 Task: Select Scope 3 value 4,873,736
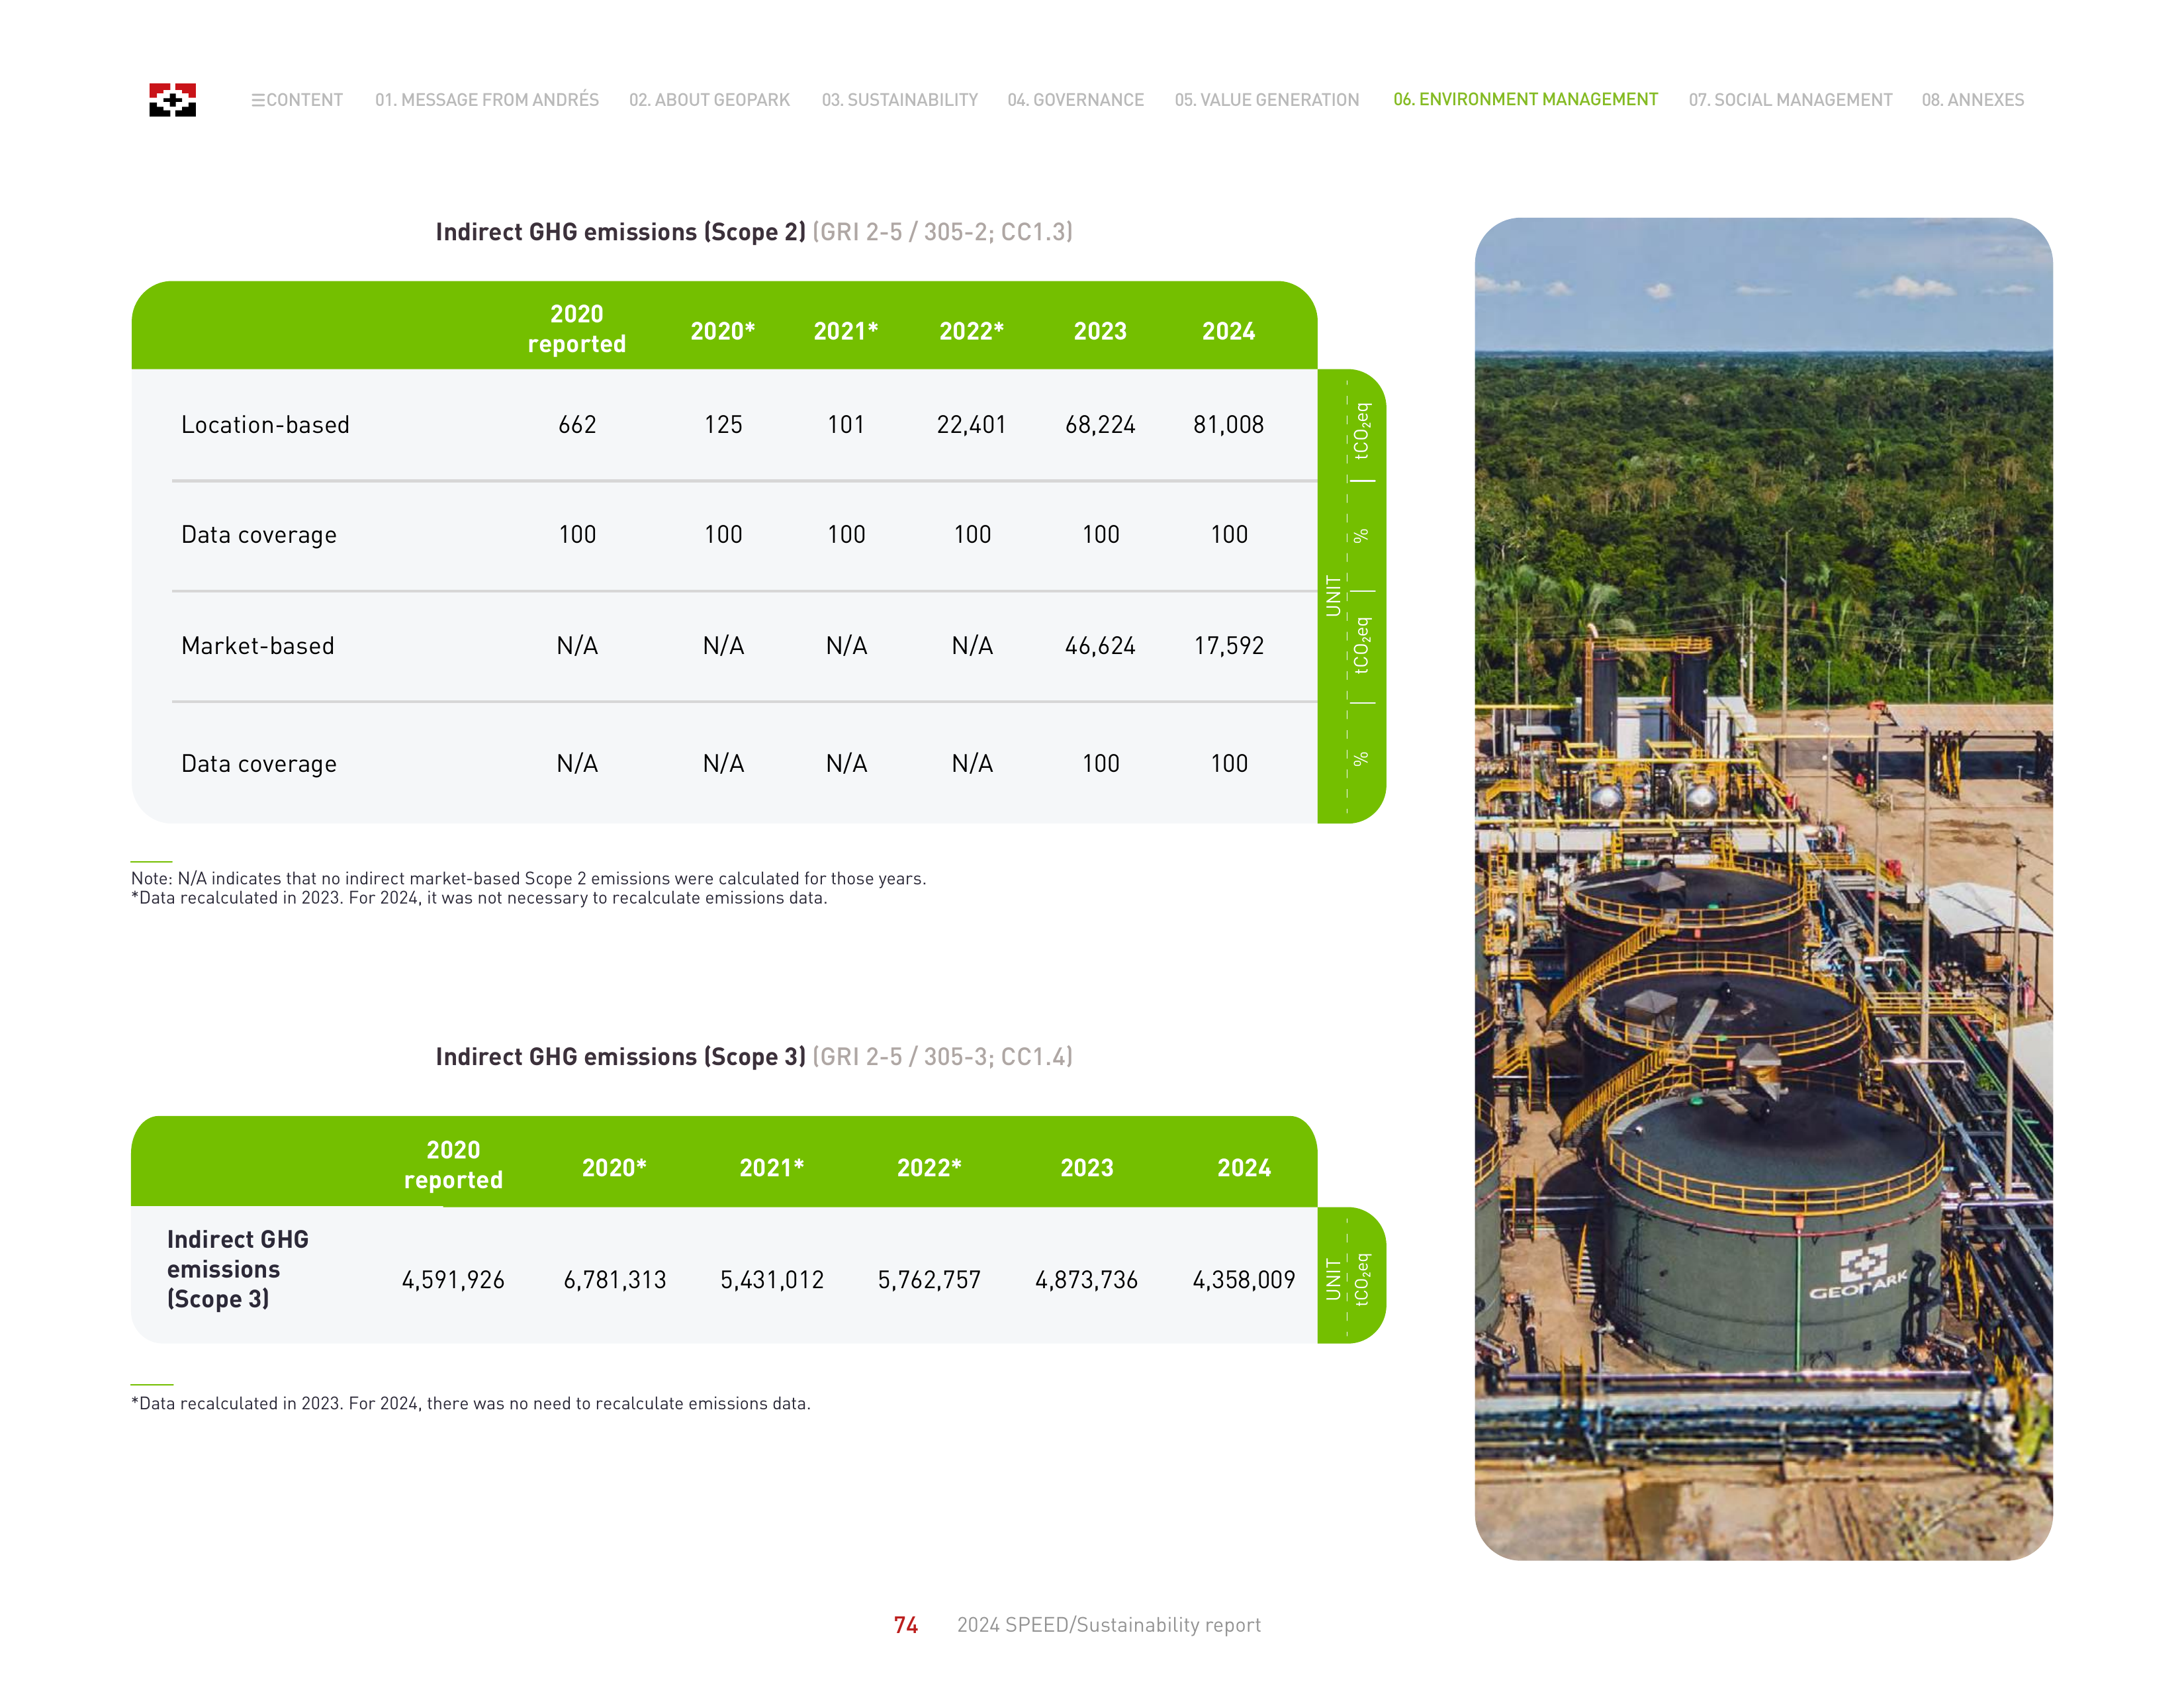tap(1086, 1280)
